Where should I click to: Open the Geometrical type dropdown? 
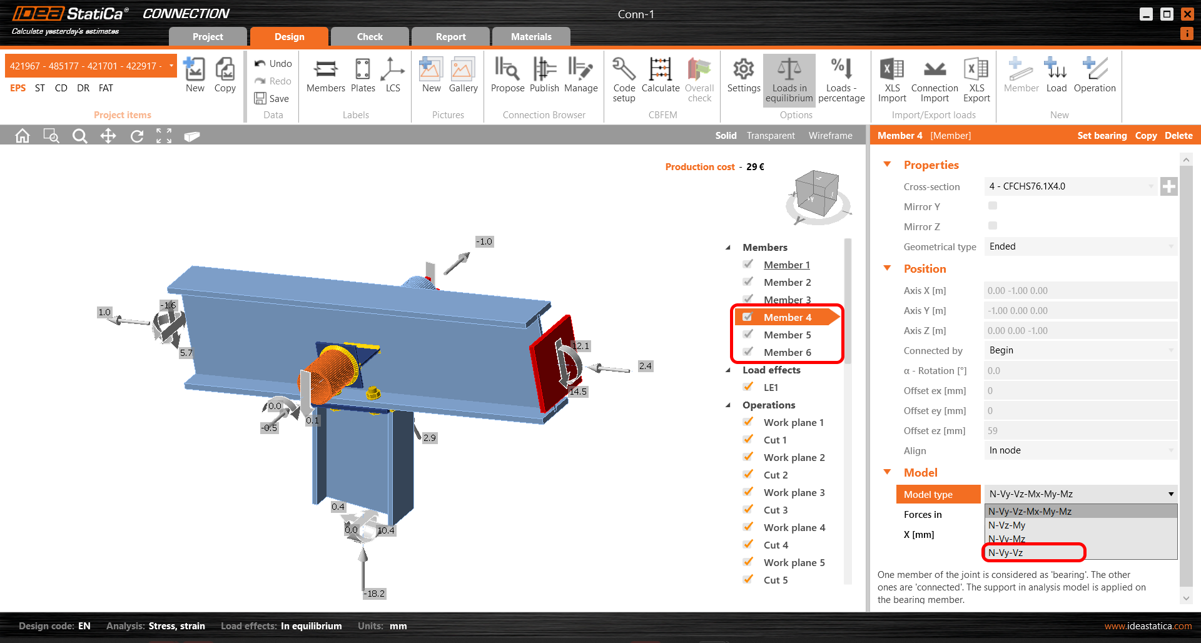(x=1080, y=246)
